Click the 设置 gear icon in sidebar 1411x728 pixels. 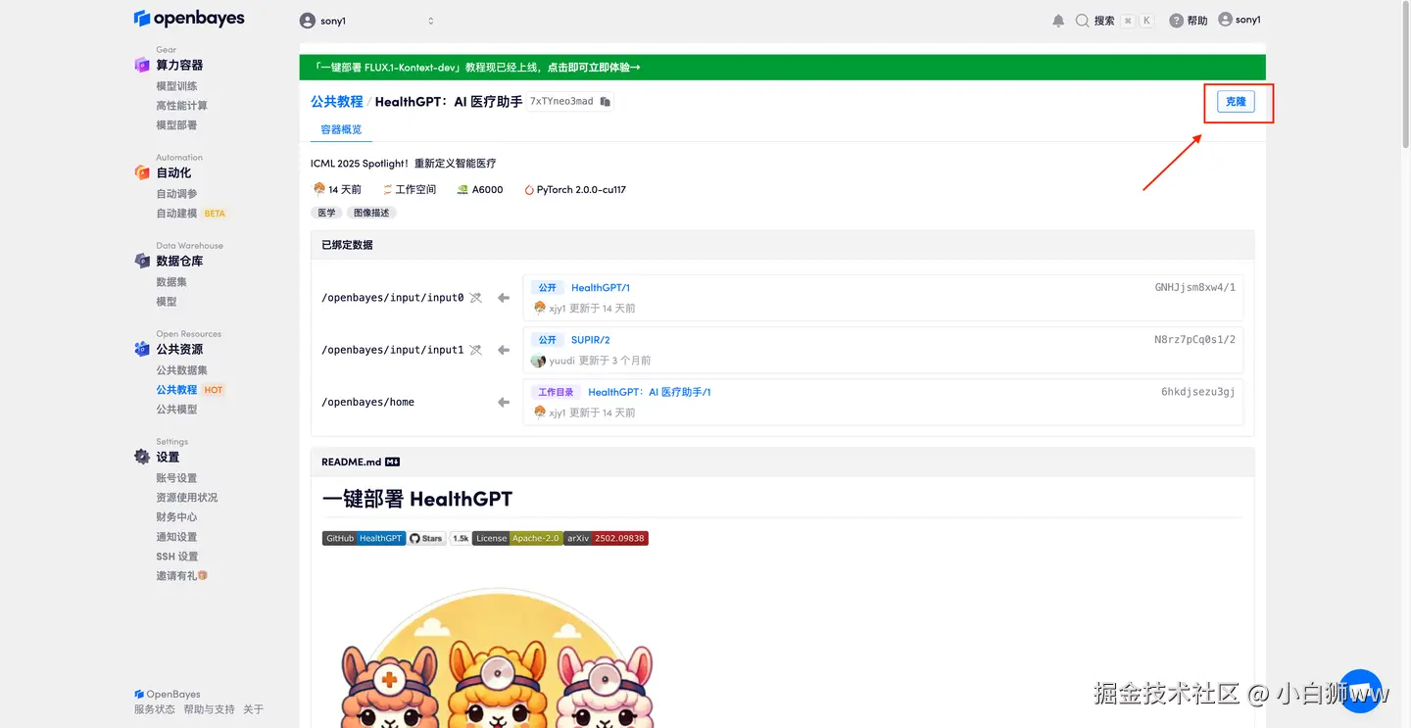tap(142, 457)
